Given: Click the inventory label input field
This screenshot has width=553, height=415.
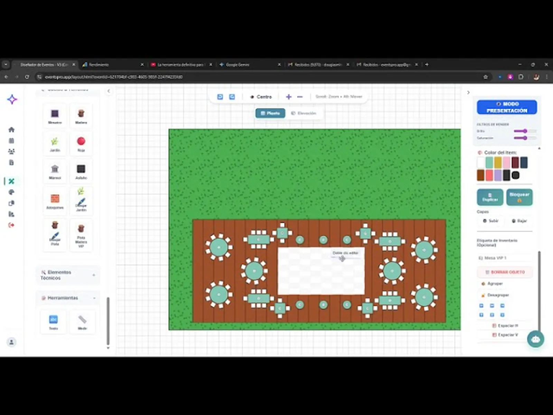Looking at the screenshot, I should pos(505,258).
